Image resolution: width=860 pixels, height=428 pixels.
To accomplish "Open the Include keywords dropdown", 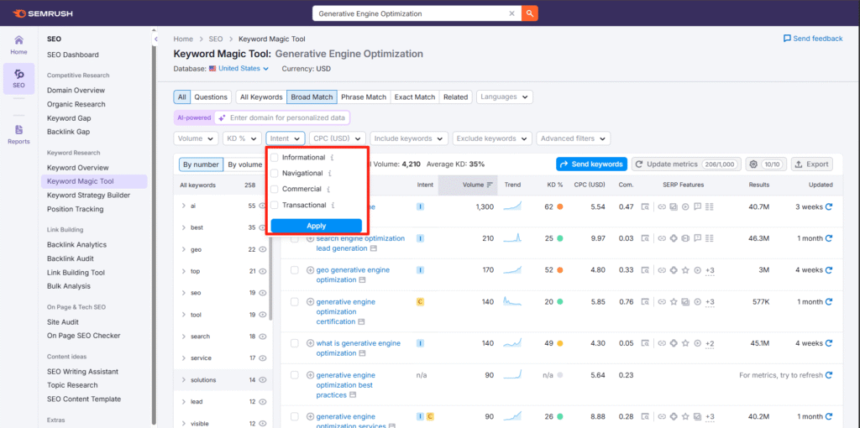I will [x=409, y=138].
